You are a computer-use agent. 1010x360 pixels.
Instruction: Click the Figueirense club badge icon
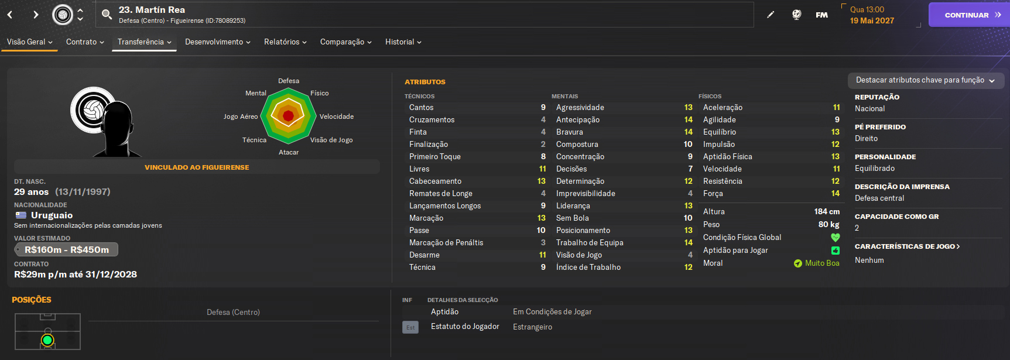[x=63, y=15]
